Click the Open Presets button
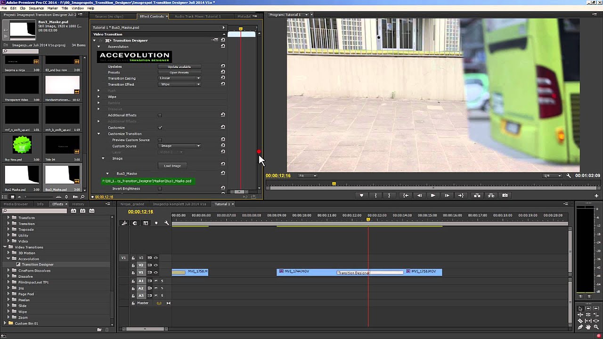Image resolution: width=603 pixels, height=339 pixels. tap(179, 73)
